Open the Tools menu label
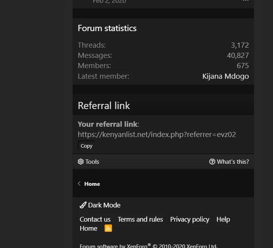 [x=92, y=162]
